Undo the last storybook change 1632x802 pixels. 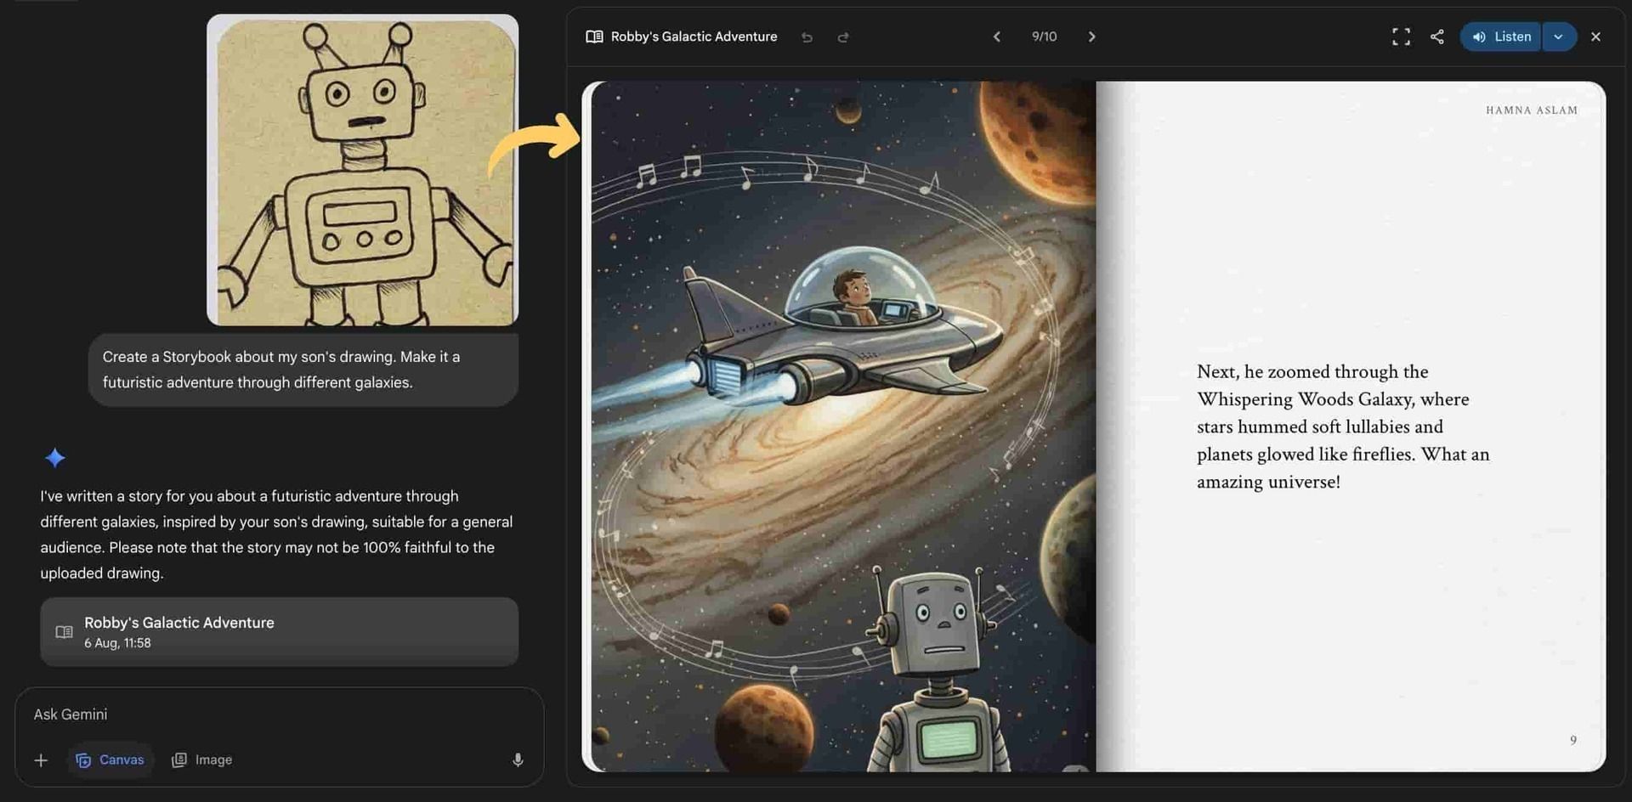pos(807,37)
